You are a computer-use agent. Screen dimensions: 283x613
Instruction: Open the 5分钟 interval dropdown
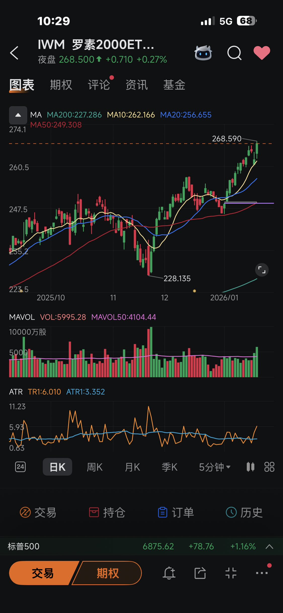pyautogui.click(x=215, y=467)
